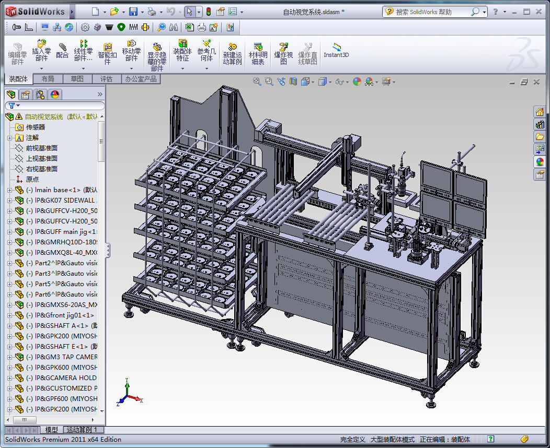
Task: Switch to the 装配体 Assembly ribbon tab
Action: coord(18,79)
